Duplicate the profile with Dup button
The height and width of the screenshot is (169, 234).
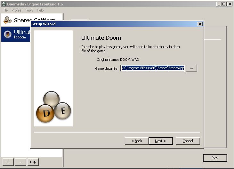tap(33, 162)
